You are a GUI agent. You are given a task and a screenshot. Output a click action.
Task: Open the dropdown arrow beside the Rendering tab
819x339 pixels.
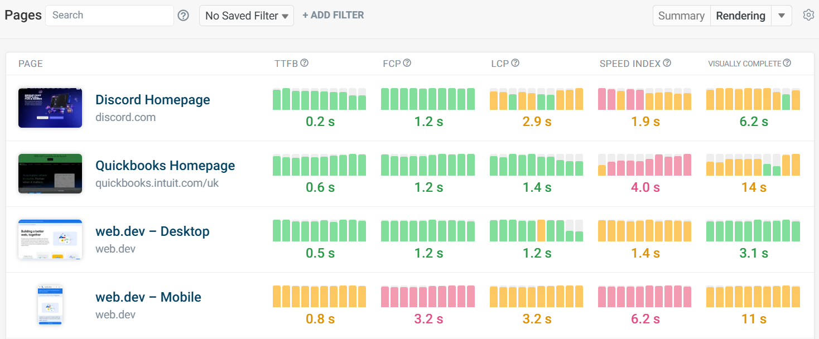[782, 15]
